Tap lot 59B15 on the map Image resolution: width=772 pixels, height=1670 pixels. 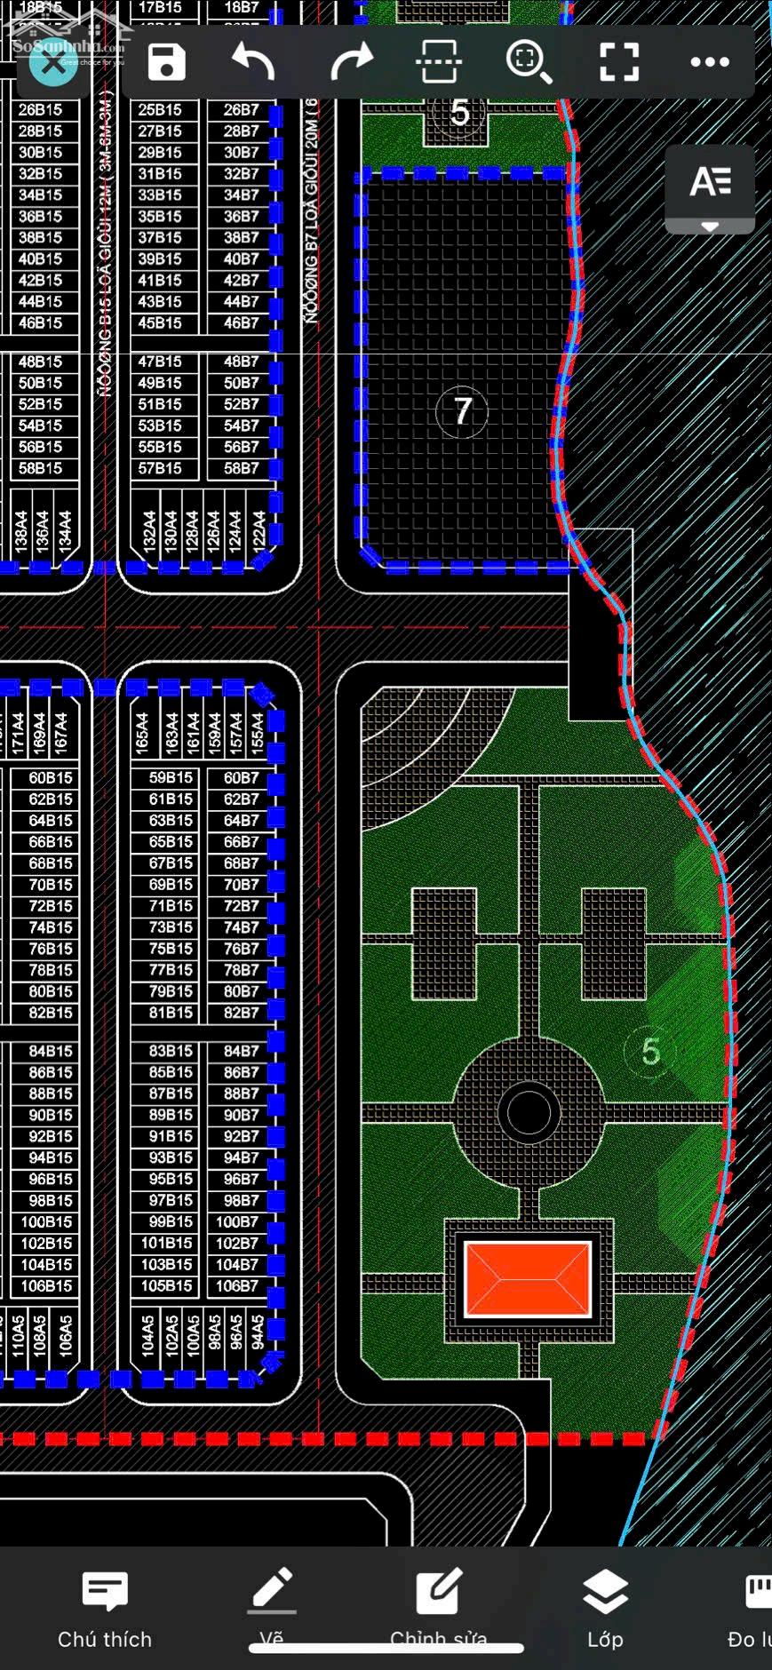[171, 778]
